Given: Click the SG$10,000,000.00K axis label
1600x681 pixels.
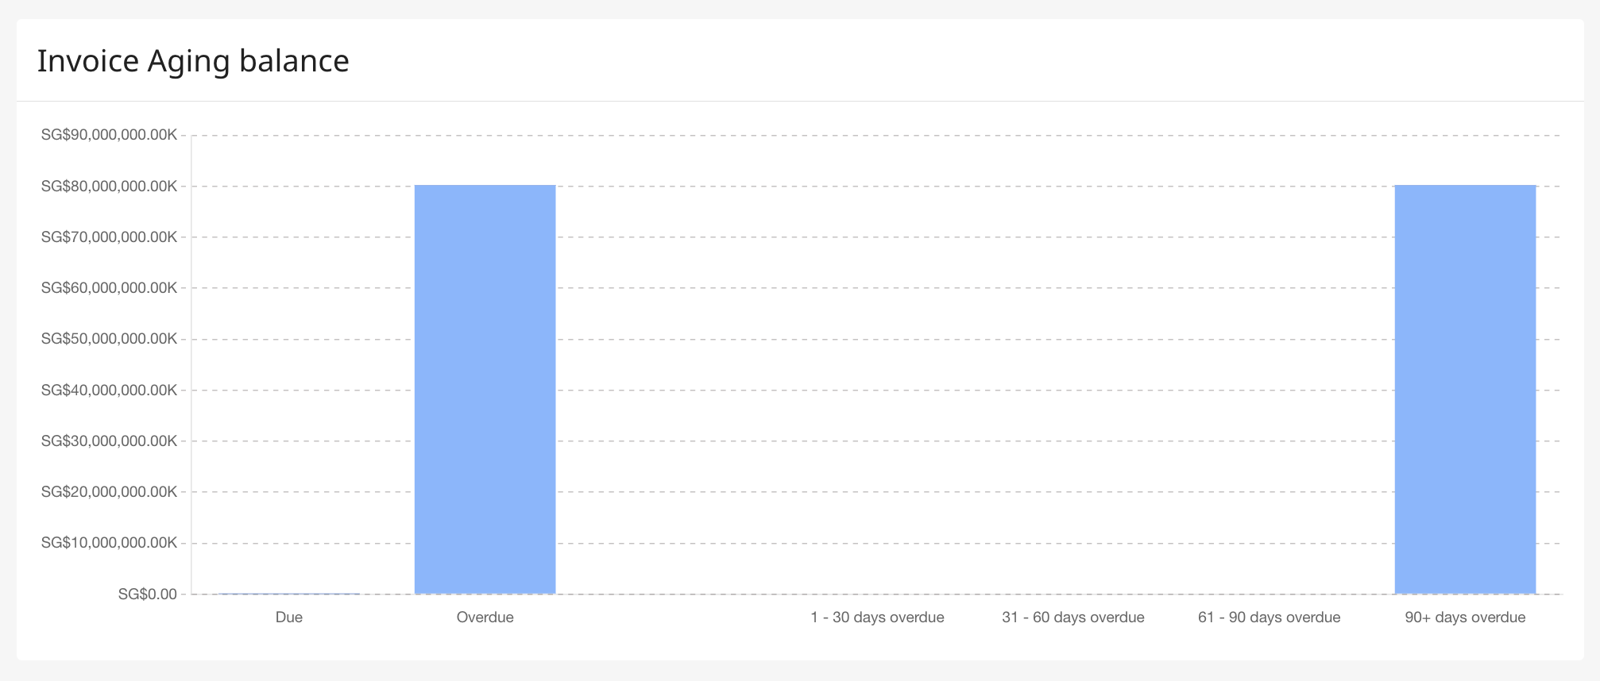Looking at the screenshot, I should 109,543.
